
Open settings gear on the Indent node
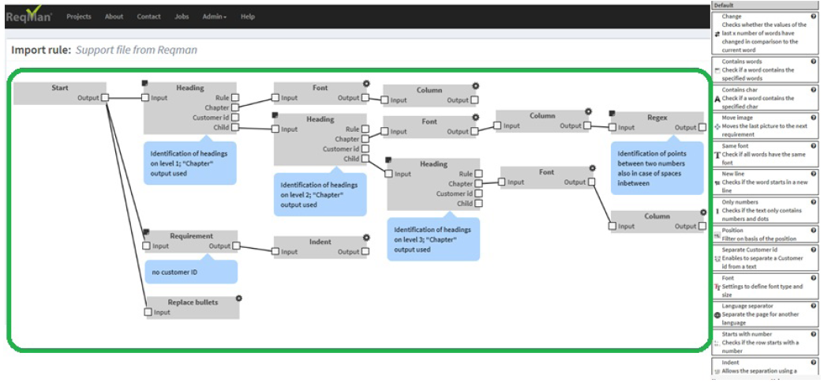tap(366, 238)
